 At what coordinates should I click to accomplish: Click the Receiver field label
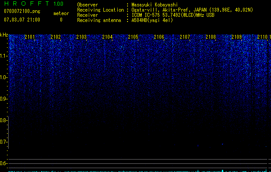point(87,15)
